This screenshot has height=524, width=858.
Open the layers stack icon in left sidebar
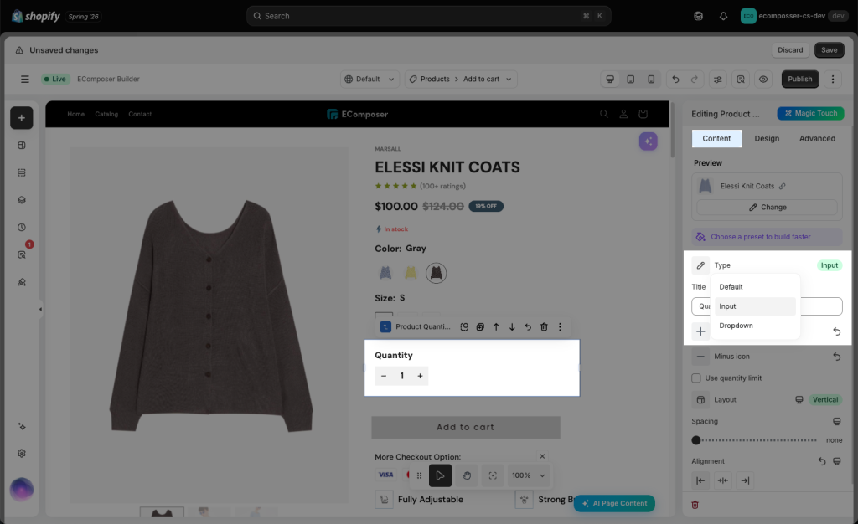(21, 200)
